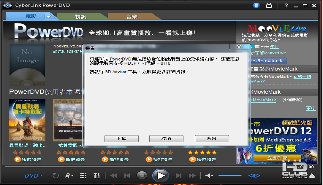Open the settings sliders icon
The image size is (323, 185).
[x=96, y=176]
